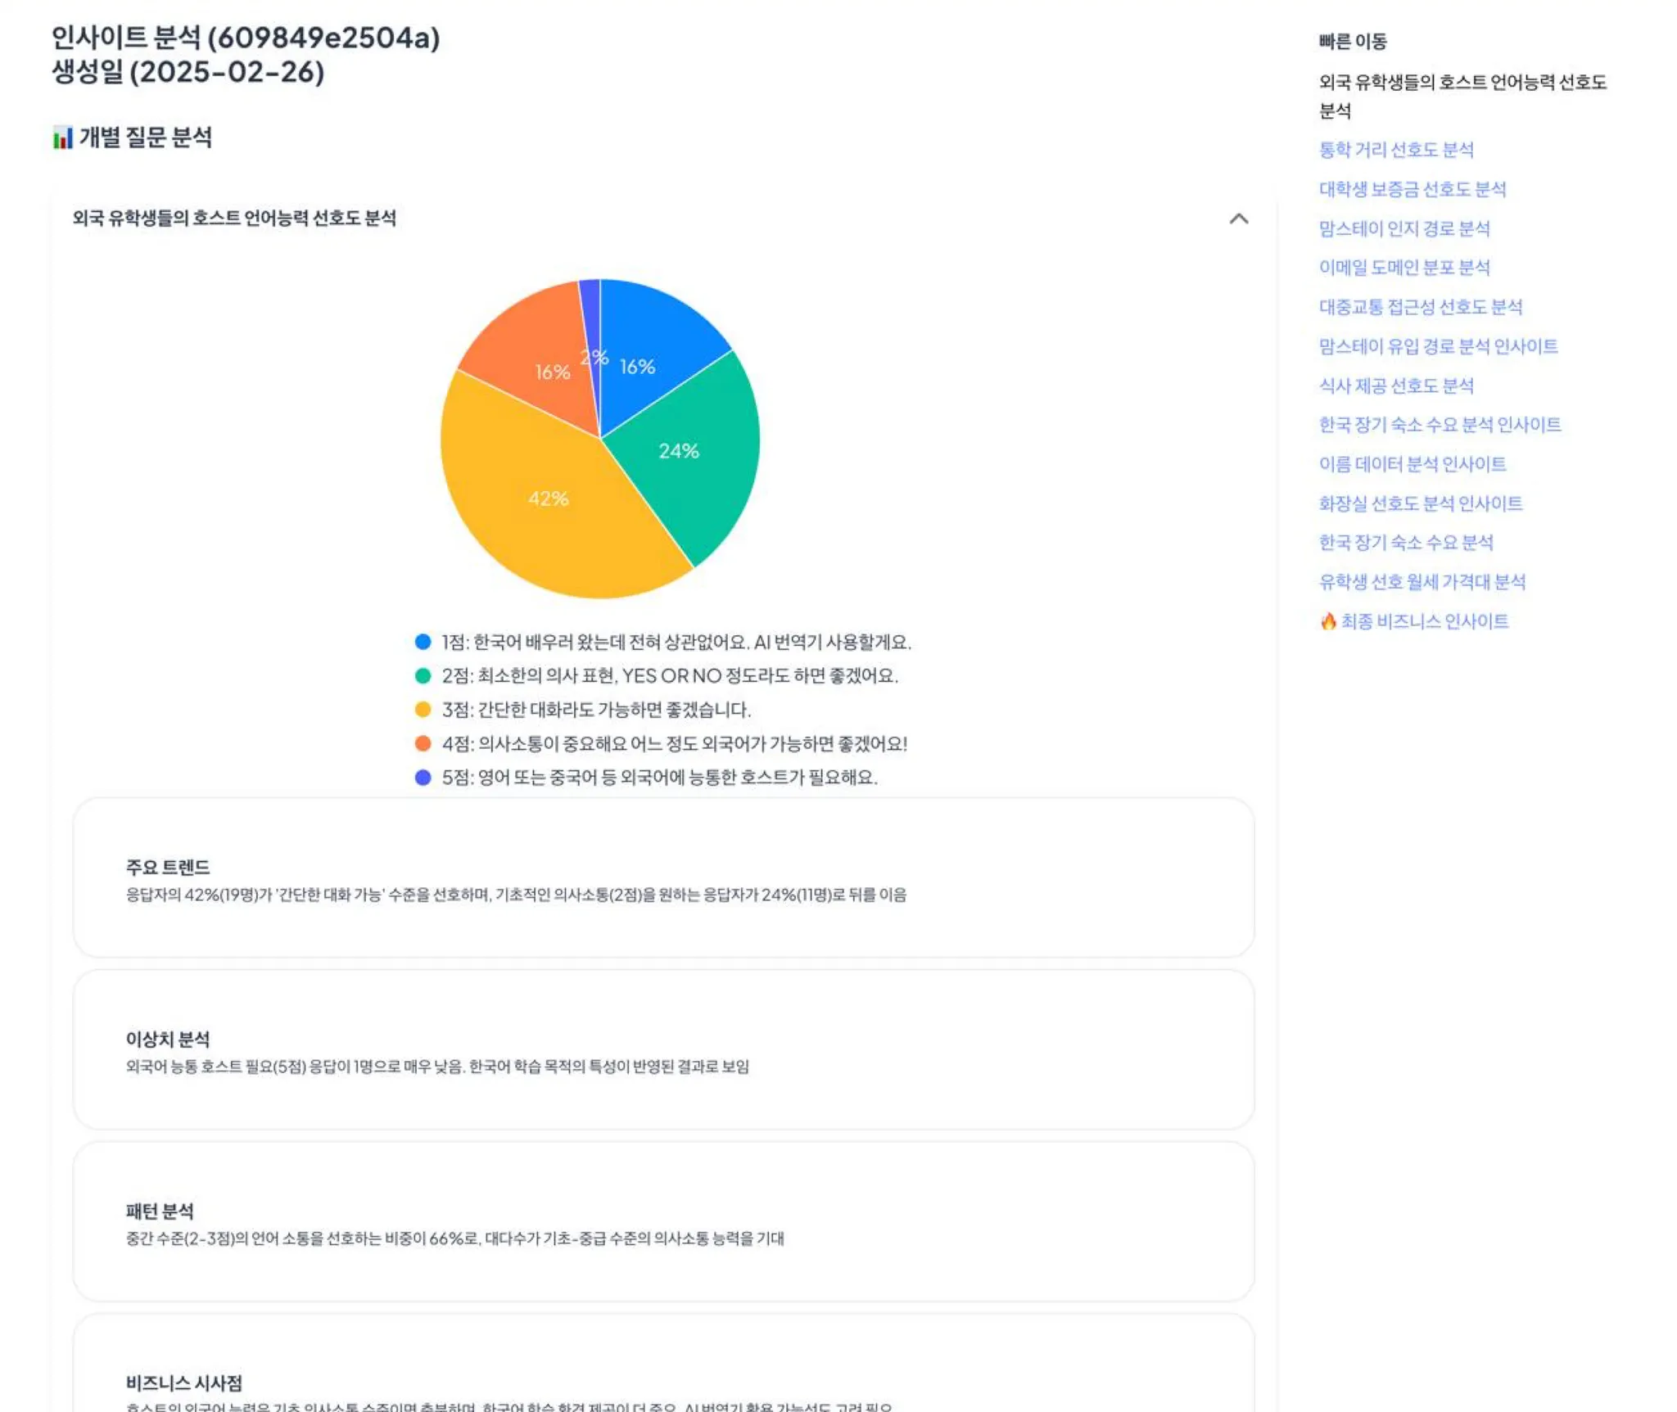The height and width of the screenshot is (1412, 1677).
Task: Click the bar chart icon beside 개별 질문 분석
Action: [62, 138]
